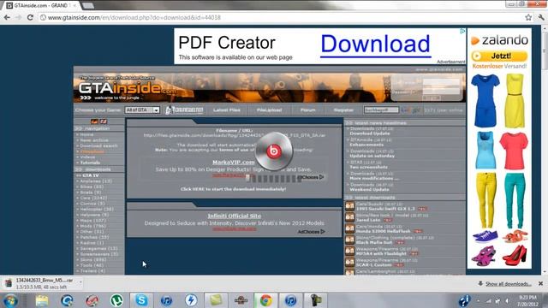This screenshot has width=548, height=308.
Task: Click the site search input field
Action: click(x=381, y=110)
